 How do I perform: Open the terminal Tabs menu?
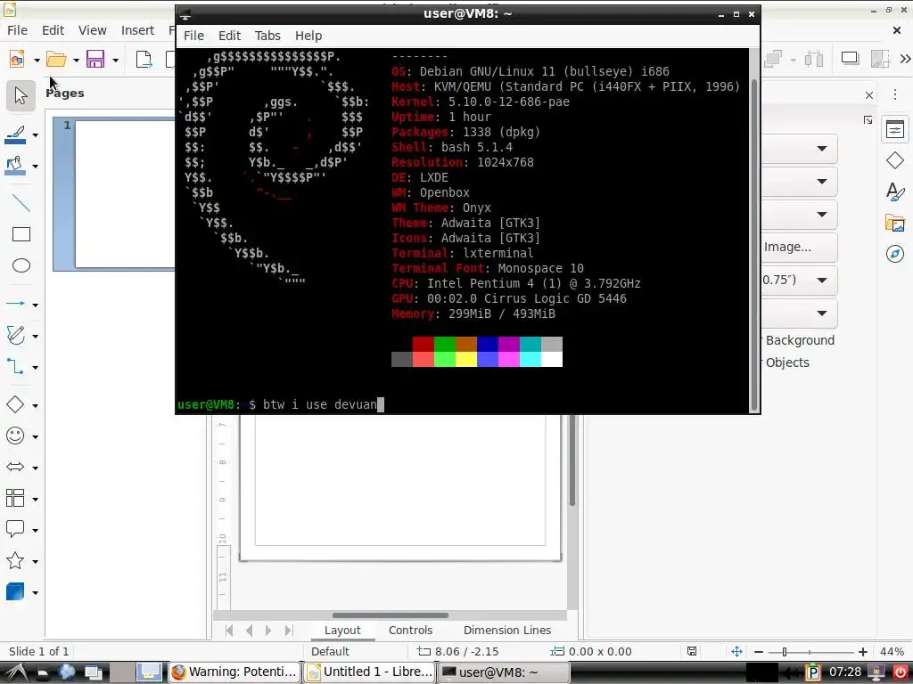pyautogui.click(x=267, y=36)
